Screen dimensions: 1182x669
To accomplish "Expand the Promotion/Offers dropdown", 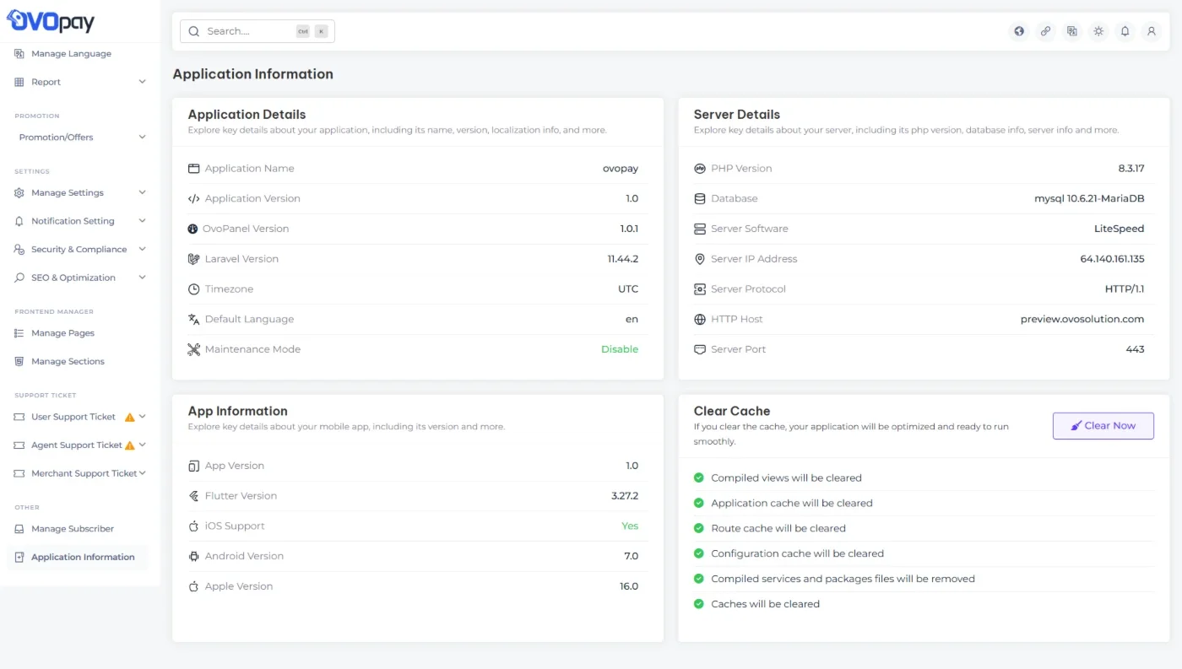I will point(81,137).
